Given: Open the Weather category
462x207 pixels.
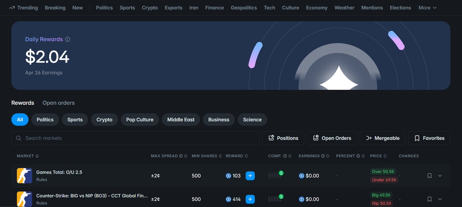Looking at the screenshot, I should pyautogui.click(x=344, y=8).
